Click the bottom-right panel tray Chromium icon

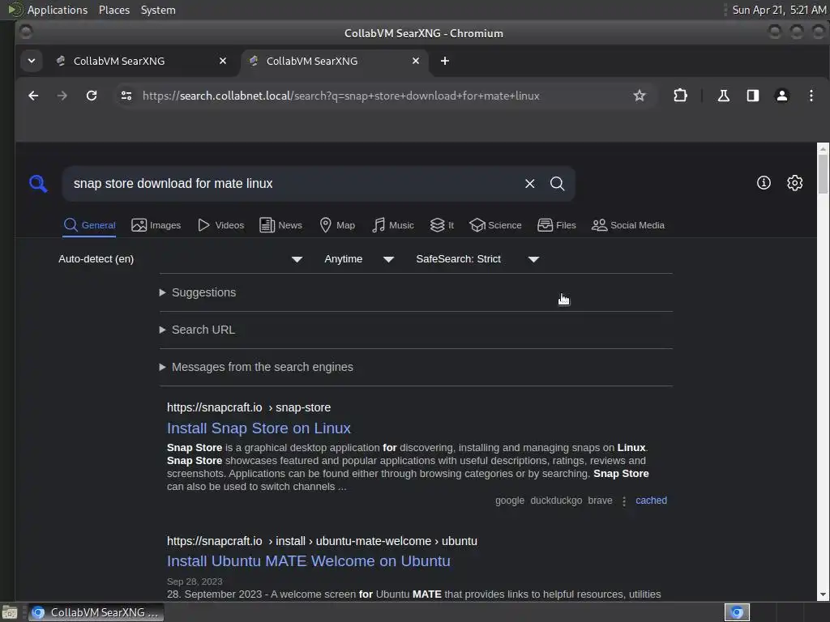pos(737,612)
